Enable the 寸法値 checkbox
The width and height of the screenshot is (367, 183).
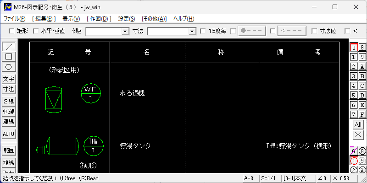(314, 31)
